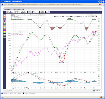The height and width of the screenshot is (99, 105).
Task: Pick the dark green color swatch
Action: [x=5, y=23]
